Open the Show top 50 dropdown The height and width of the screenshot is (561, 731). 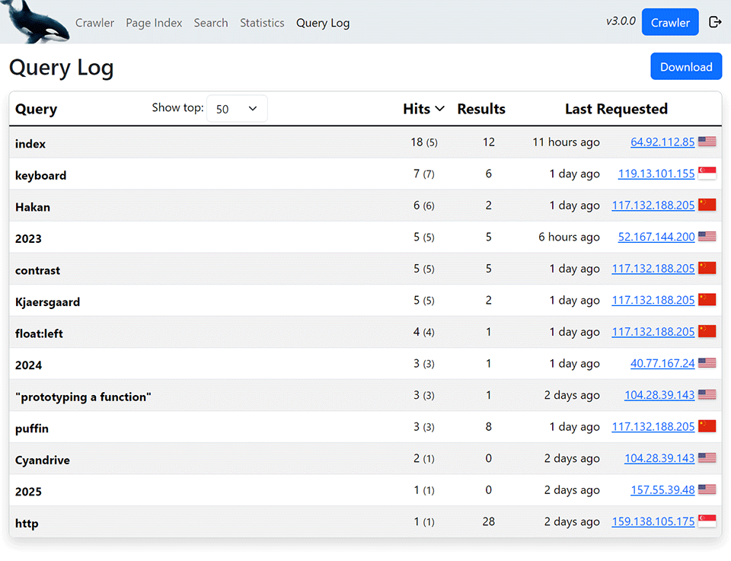pos(237,109)
